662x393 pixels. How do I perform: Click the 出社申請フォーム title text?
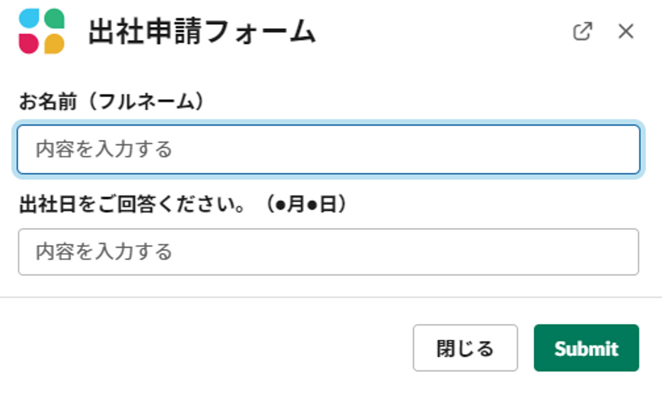coord(202,32)
